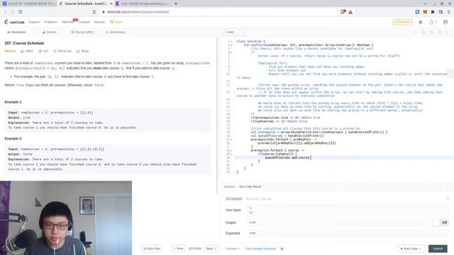This screenshot has width=454, height=255.
Task: Open Interview in LeetCode nav
Action: point(67,22)
